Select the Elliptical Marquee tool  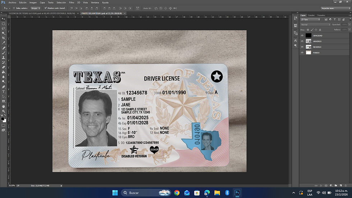click(x=3, y=24)
